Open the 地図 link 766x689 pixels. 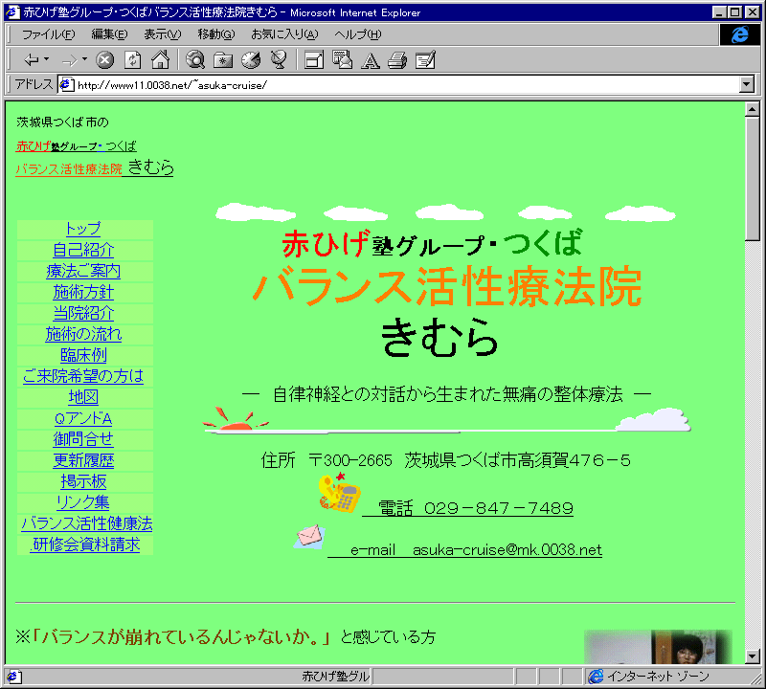click(x=83, y=397)
